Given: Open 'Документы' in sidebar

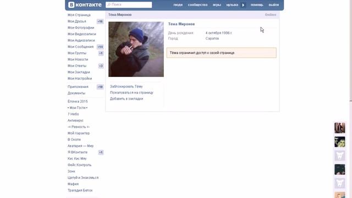Looking at the screenshot, I should click(x=76, y=93).
